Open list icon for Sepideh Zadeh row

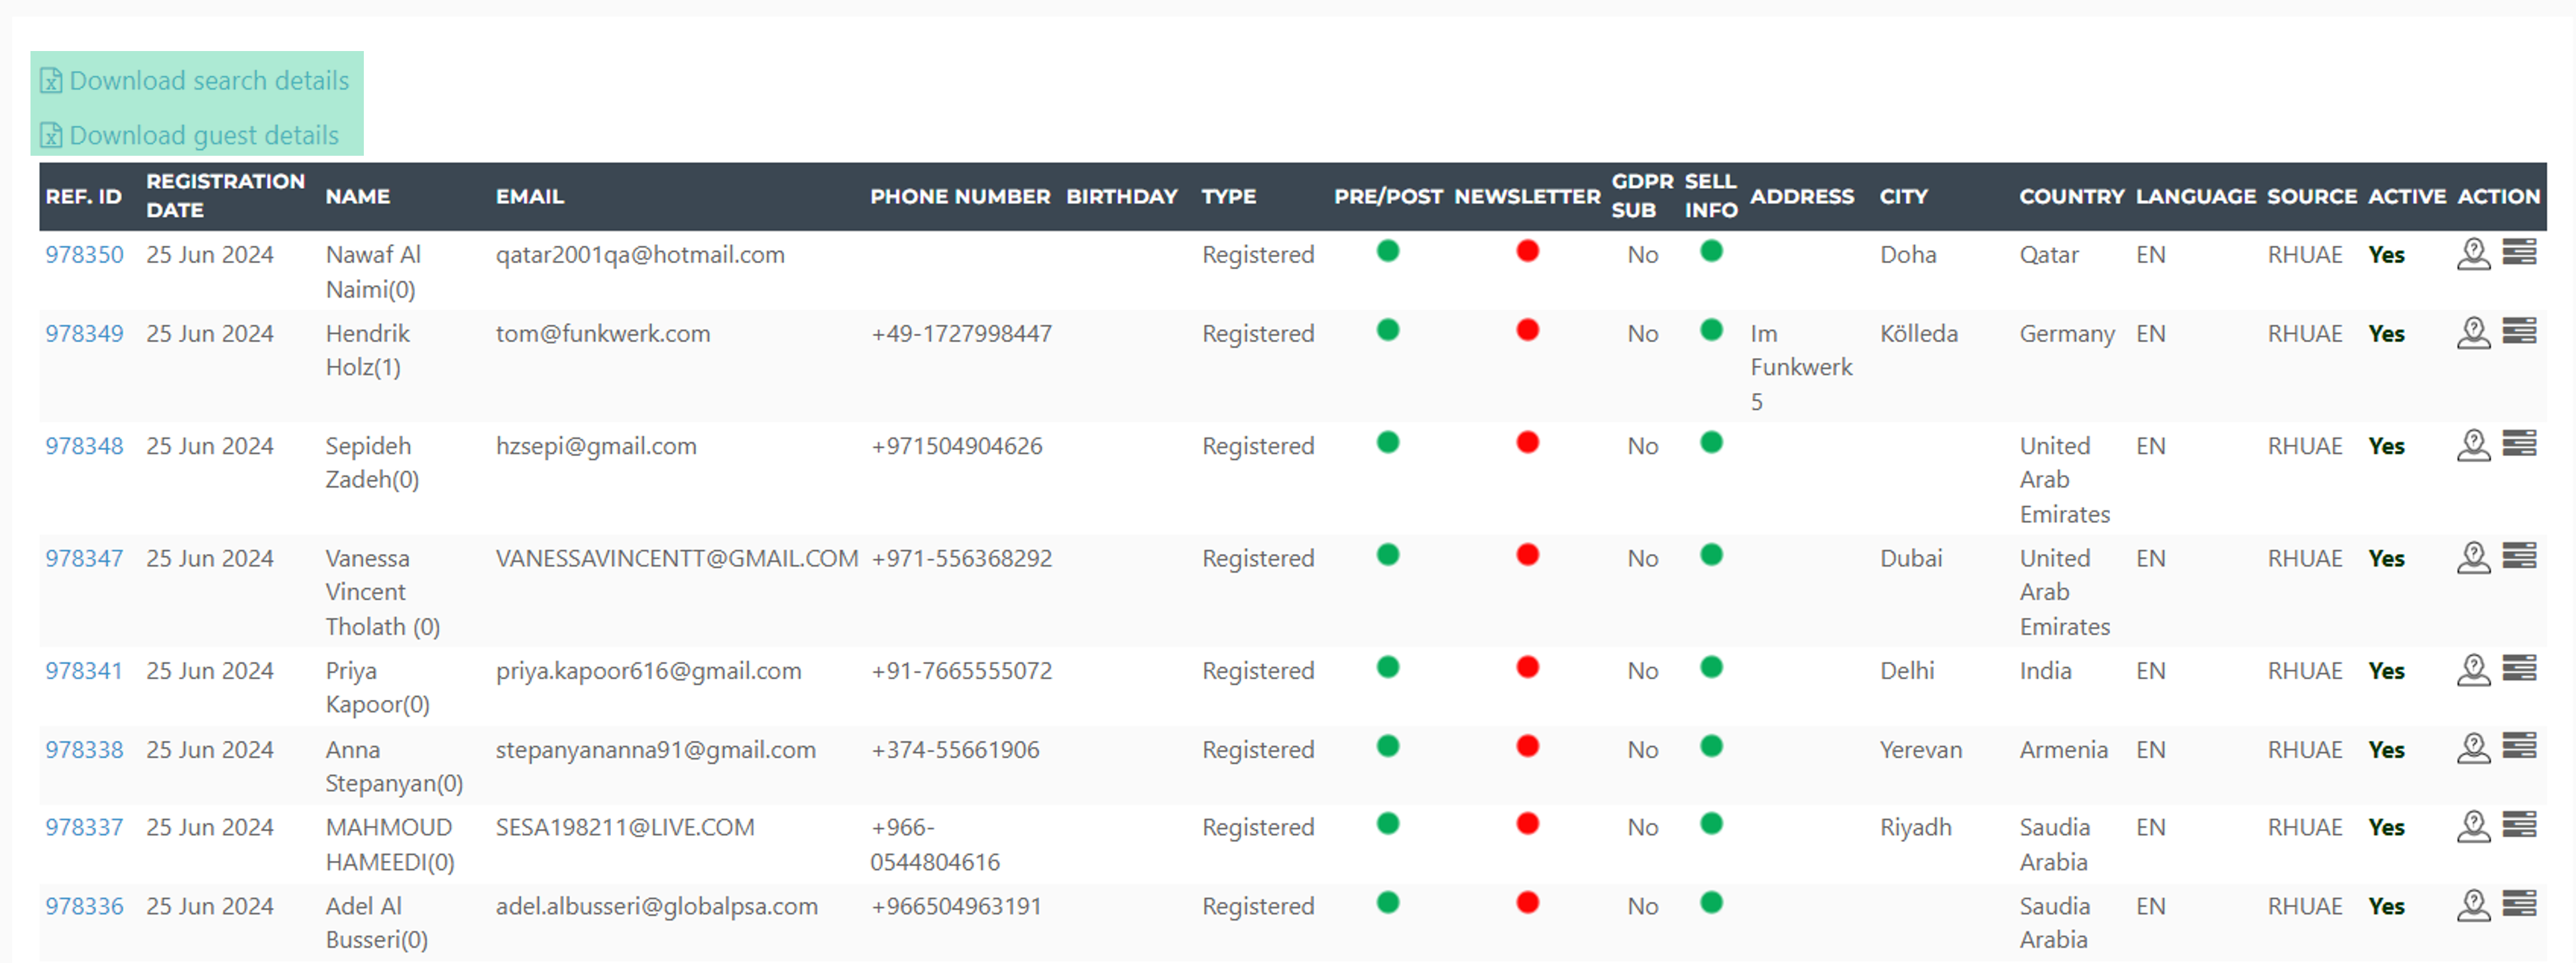pos(2519,442)
